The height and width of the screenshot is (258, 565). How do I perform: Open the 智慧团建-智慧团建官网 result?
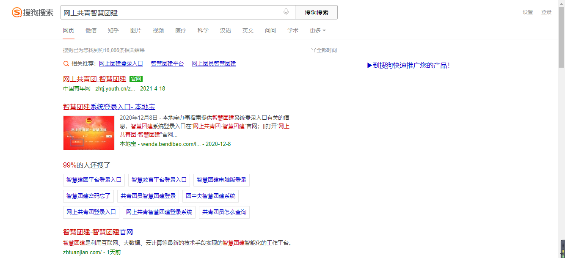[98, 232]
